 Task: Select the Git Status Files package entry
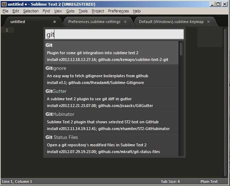112,145
